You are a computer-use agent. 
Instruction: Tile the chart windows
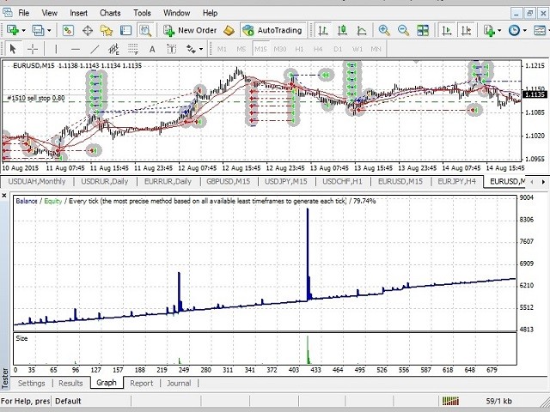pyautogui.click(x=423, y=31)
